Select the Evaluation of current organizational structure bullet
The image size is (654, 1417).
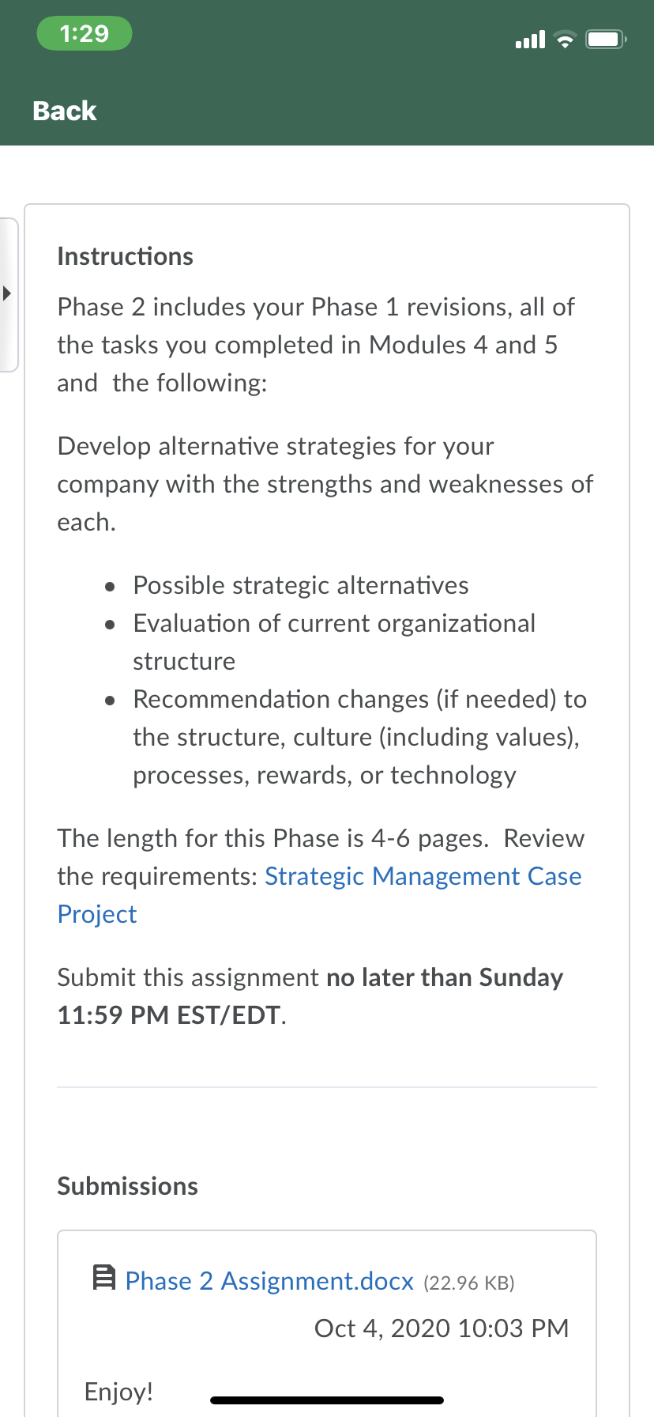click(334, 642)
